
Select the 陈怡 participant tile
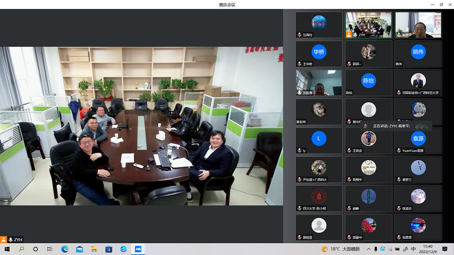pyautogui.click(x=368, y=82)
